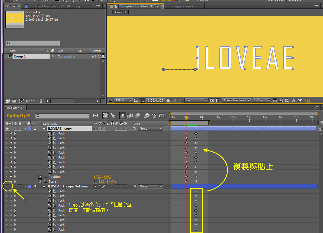Click the 8 bpc color depth button
This screenshot has height=233, width=323.
(x=30, y=101)
